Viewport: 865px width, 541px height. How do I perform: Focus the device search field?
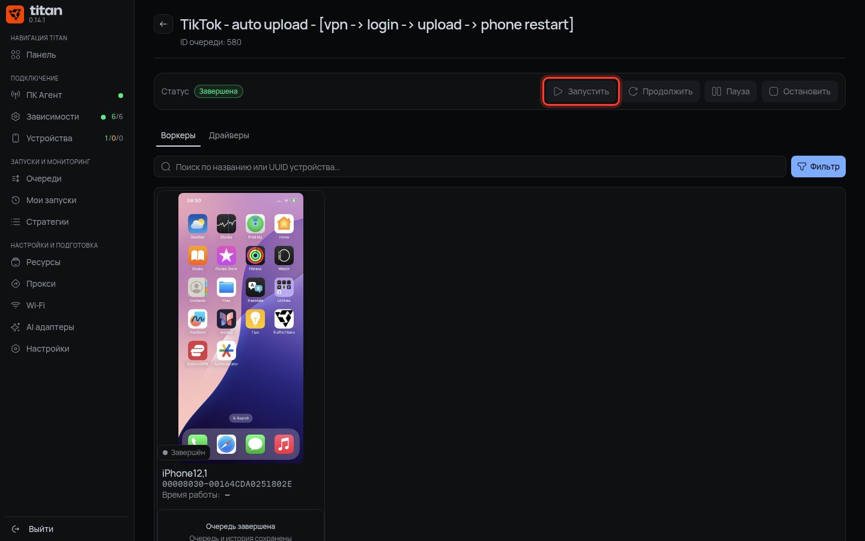[470, 167]
